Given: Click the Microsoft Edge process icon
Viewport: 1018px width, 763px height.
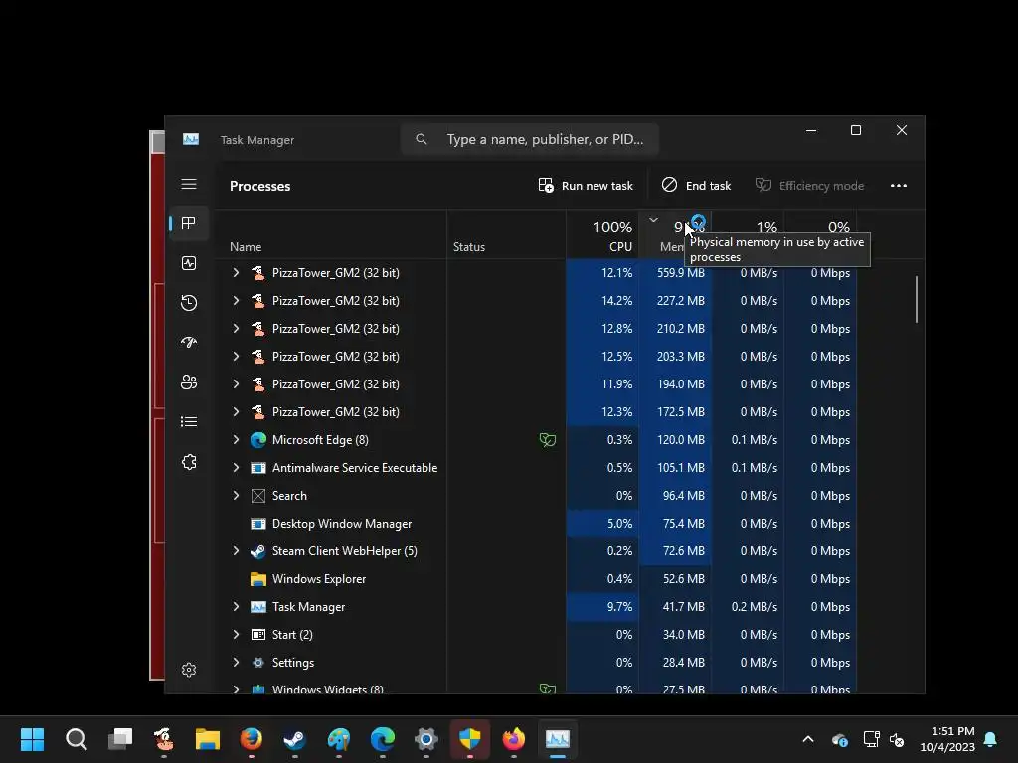Looking at the screenshot, I should click(x=258, y=440).
